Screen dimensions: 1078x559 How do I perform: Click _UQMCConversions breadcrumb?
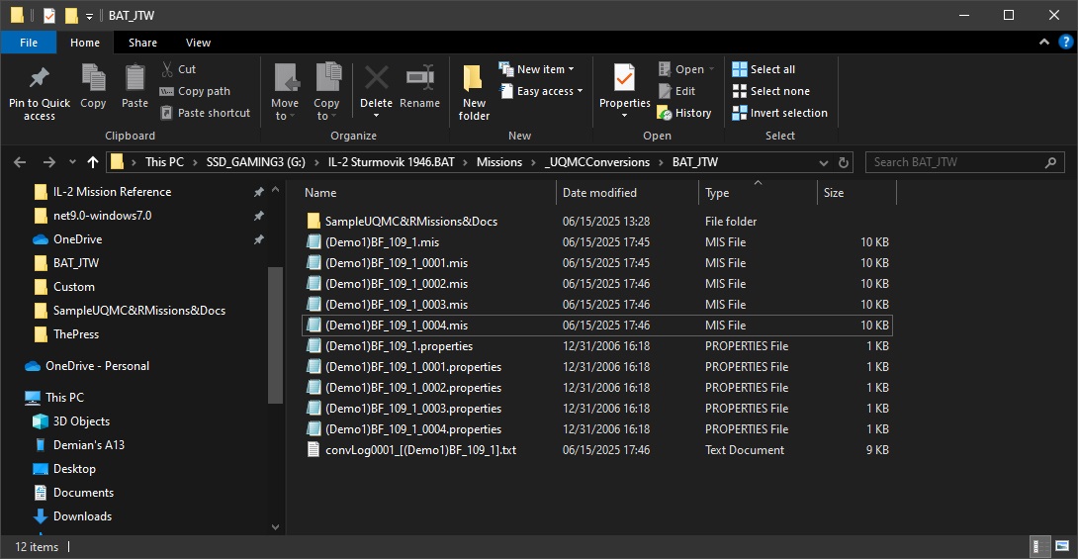pos(596,162)
